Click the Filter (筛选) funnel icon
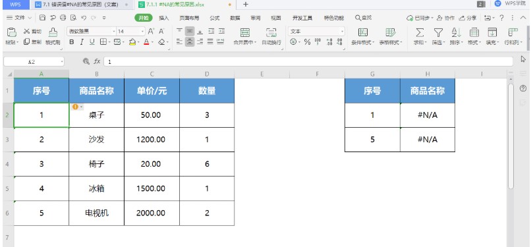 [439, 32]
